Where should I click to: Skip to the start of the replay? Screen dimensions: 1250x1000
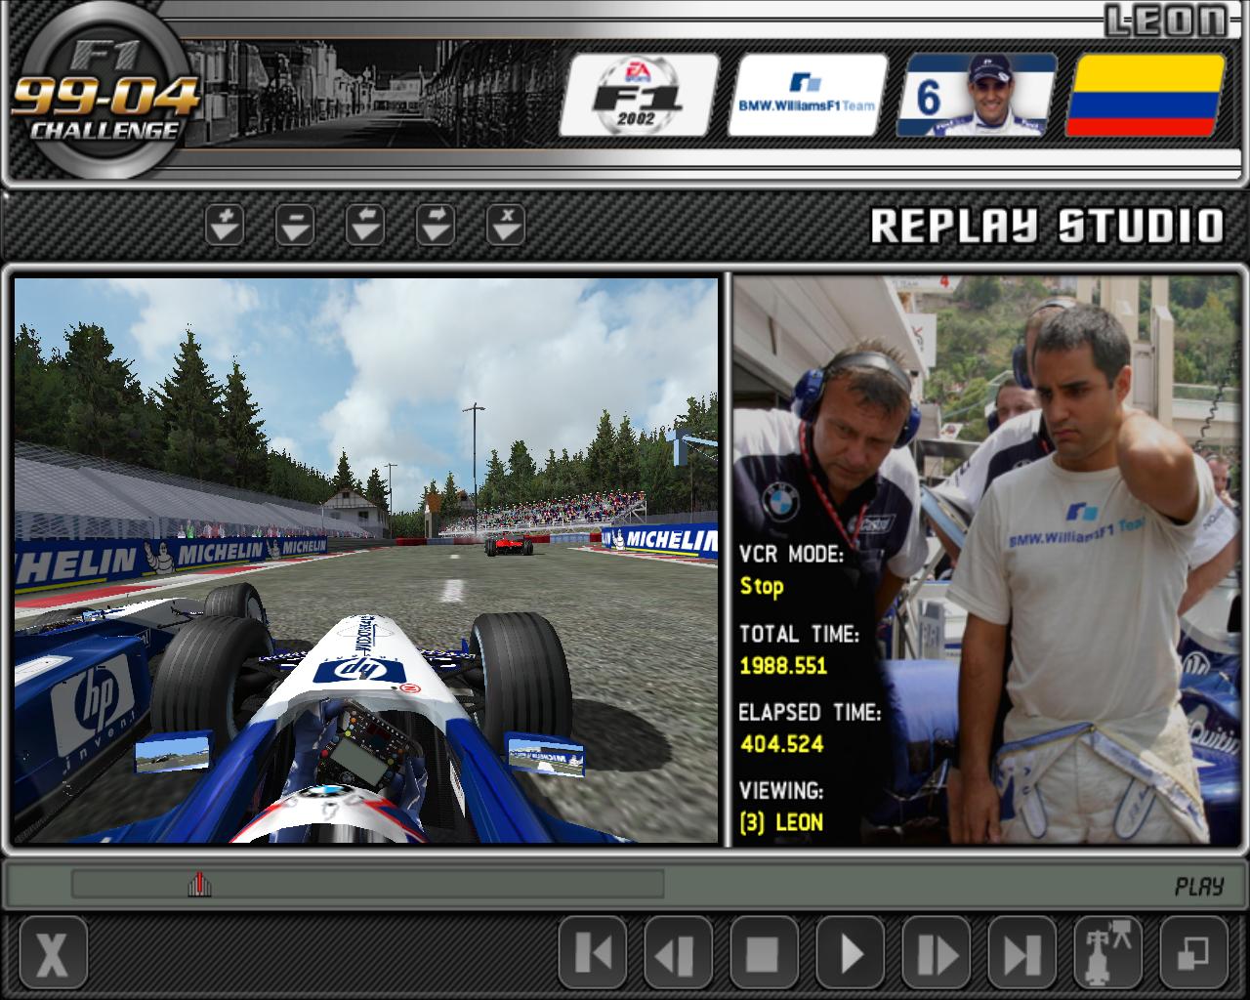click(x=593, y=953)
